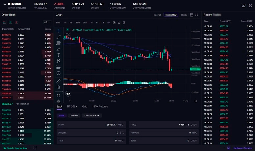Viewport: 255px width, 151px height.
Task: Click the buy-side Amount input field
Action: [x=91, y=133]
